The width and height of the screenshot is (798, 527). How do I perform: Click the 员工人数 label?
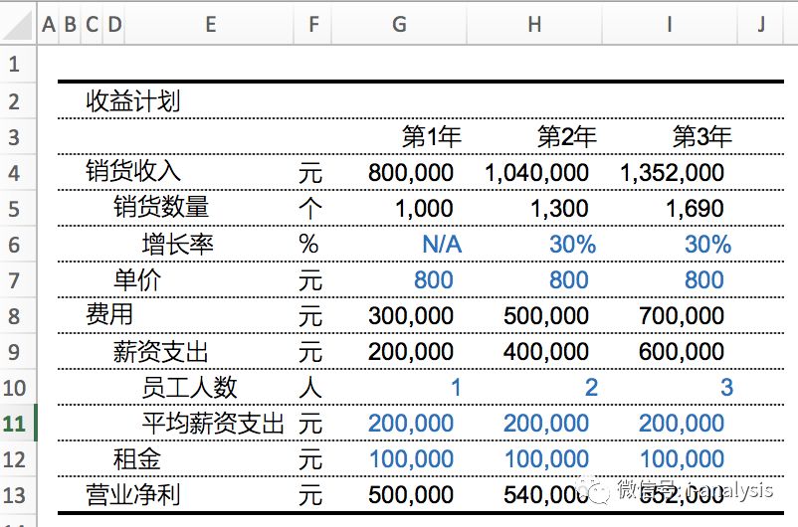point(189,388)
